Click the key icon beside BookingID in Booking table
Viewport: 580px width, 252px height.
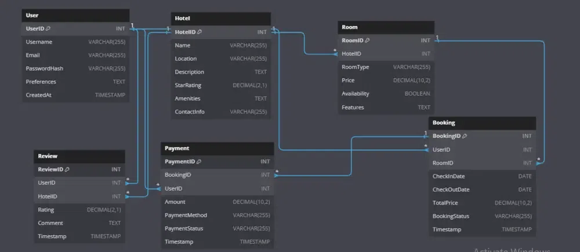[464, 136]
